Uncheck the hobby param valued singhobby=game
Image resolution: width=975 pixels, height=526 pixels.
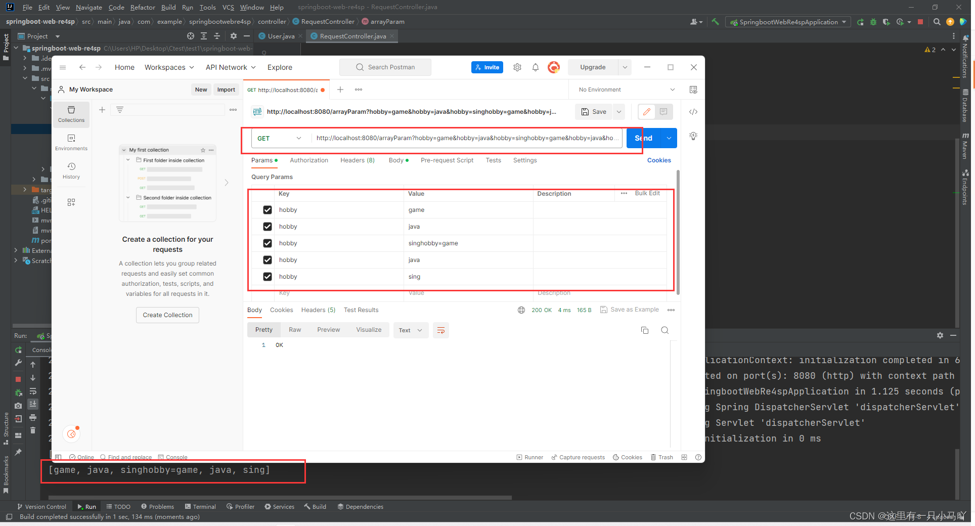click(x=268, y=243)
